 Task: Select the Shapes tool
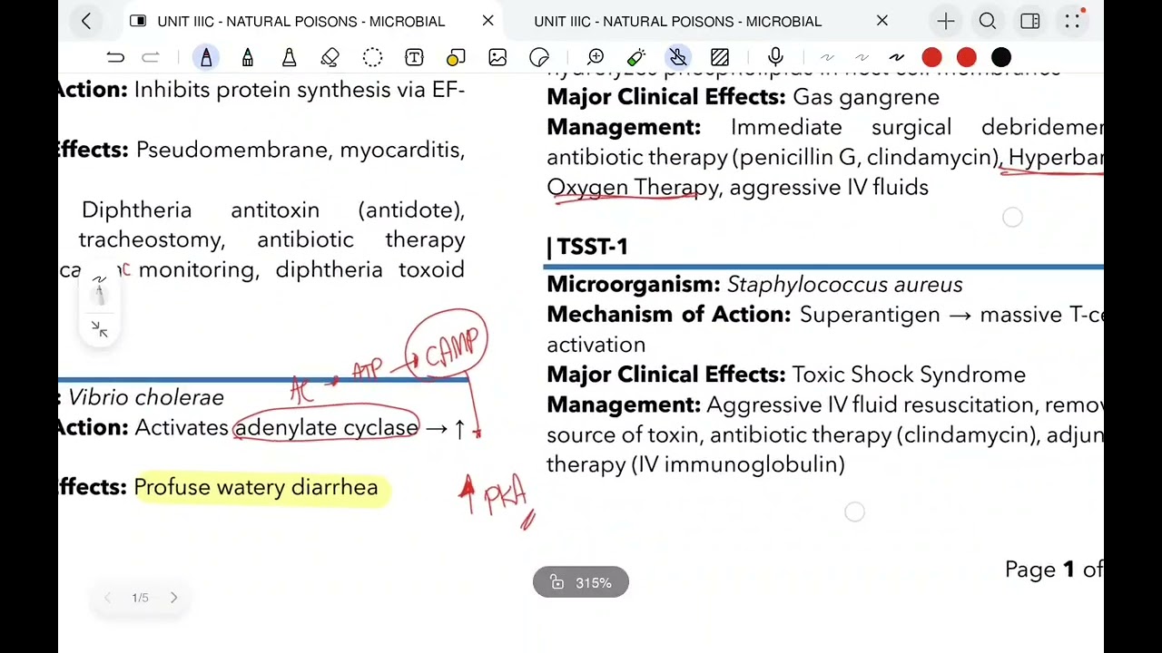tap(456, 58)
